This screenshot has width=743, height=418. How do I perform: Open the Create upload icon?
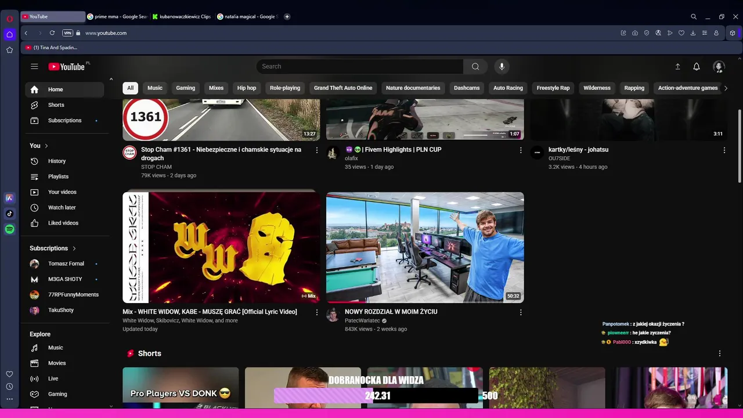coord(677,67)
